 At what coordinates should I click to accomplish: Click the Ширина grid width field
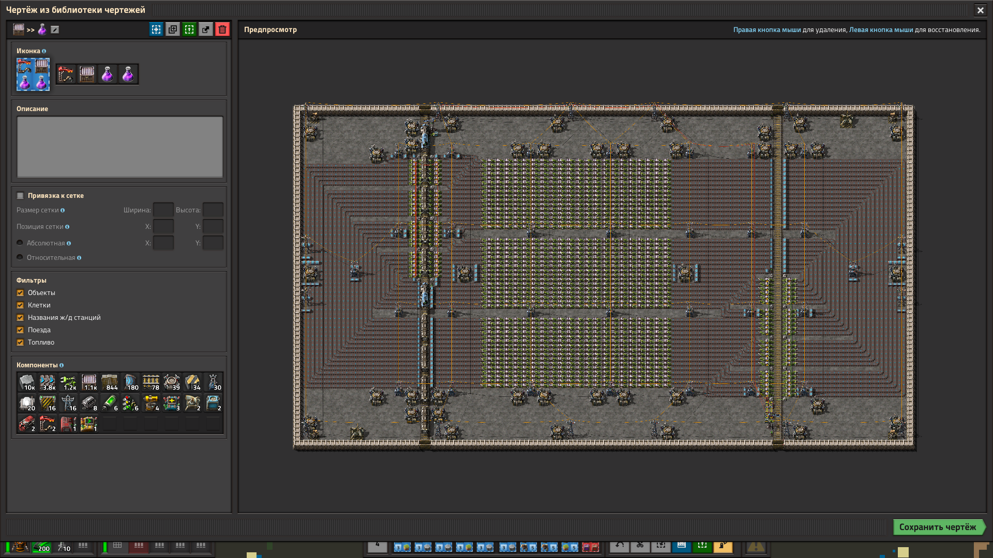[x=163, y=210]
